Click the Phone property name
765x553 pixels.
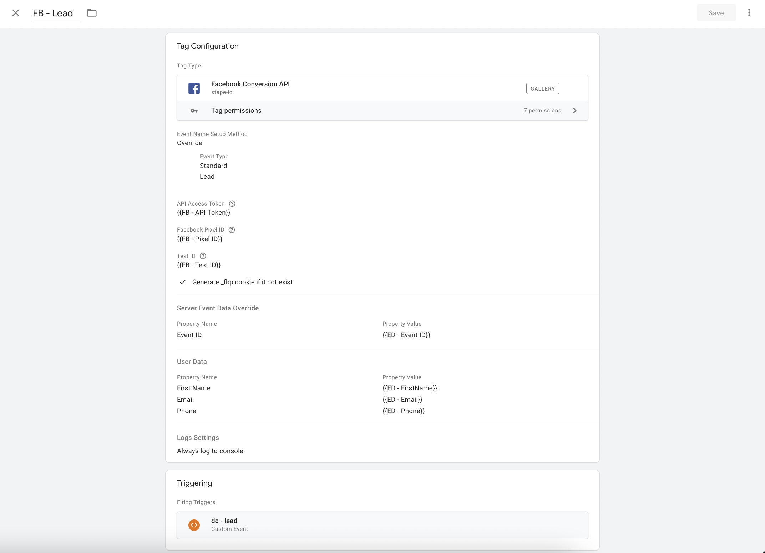pos(187,411)
